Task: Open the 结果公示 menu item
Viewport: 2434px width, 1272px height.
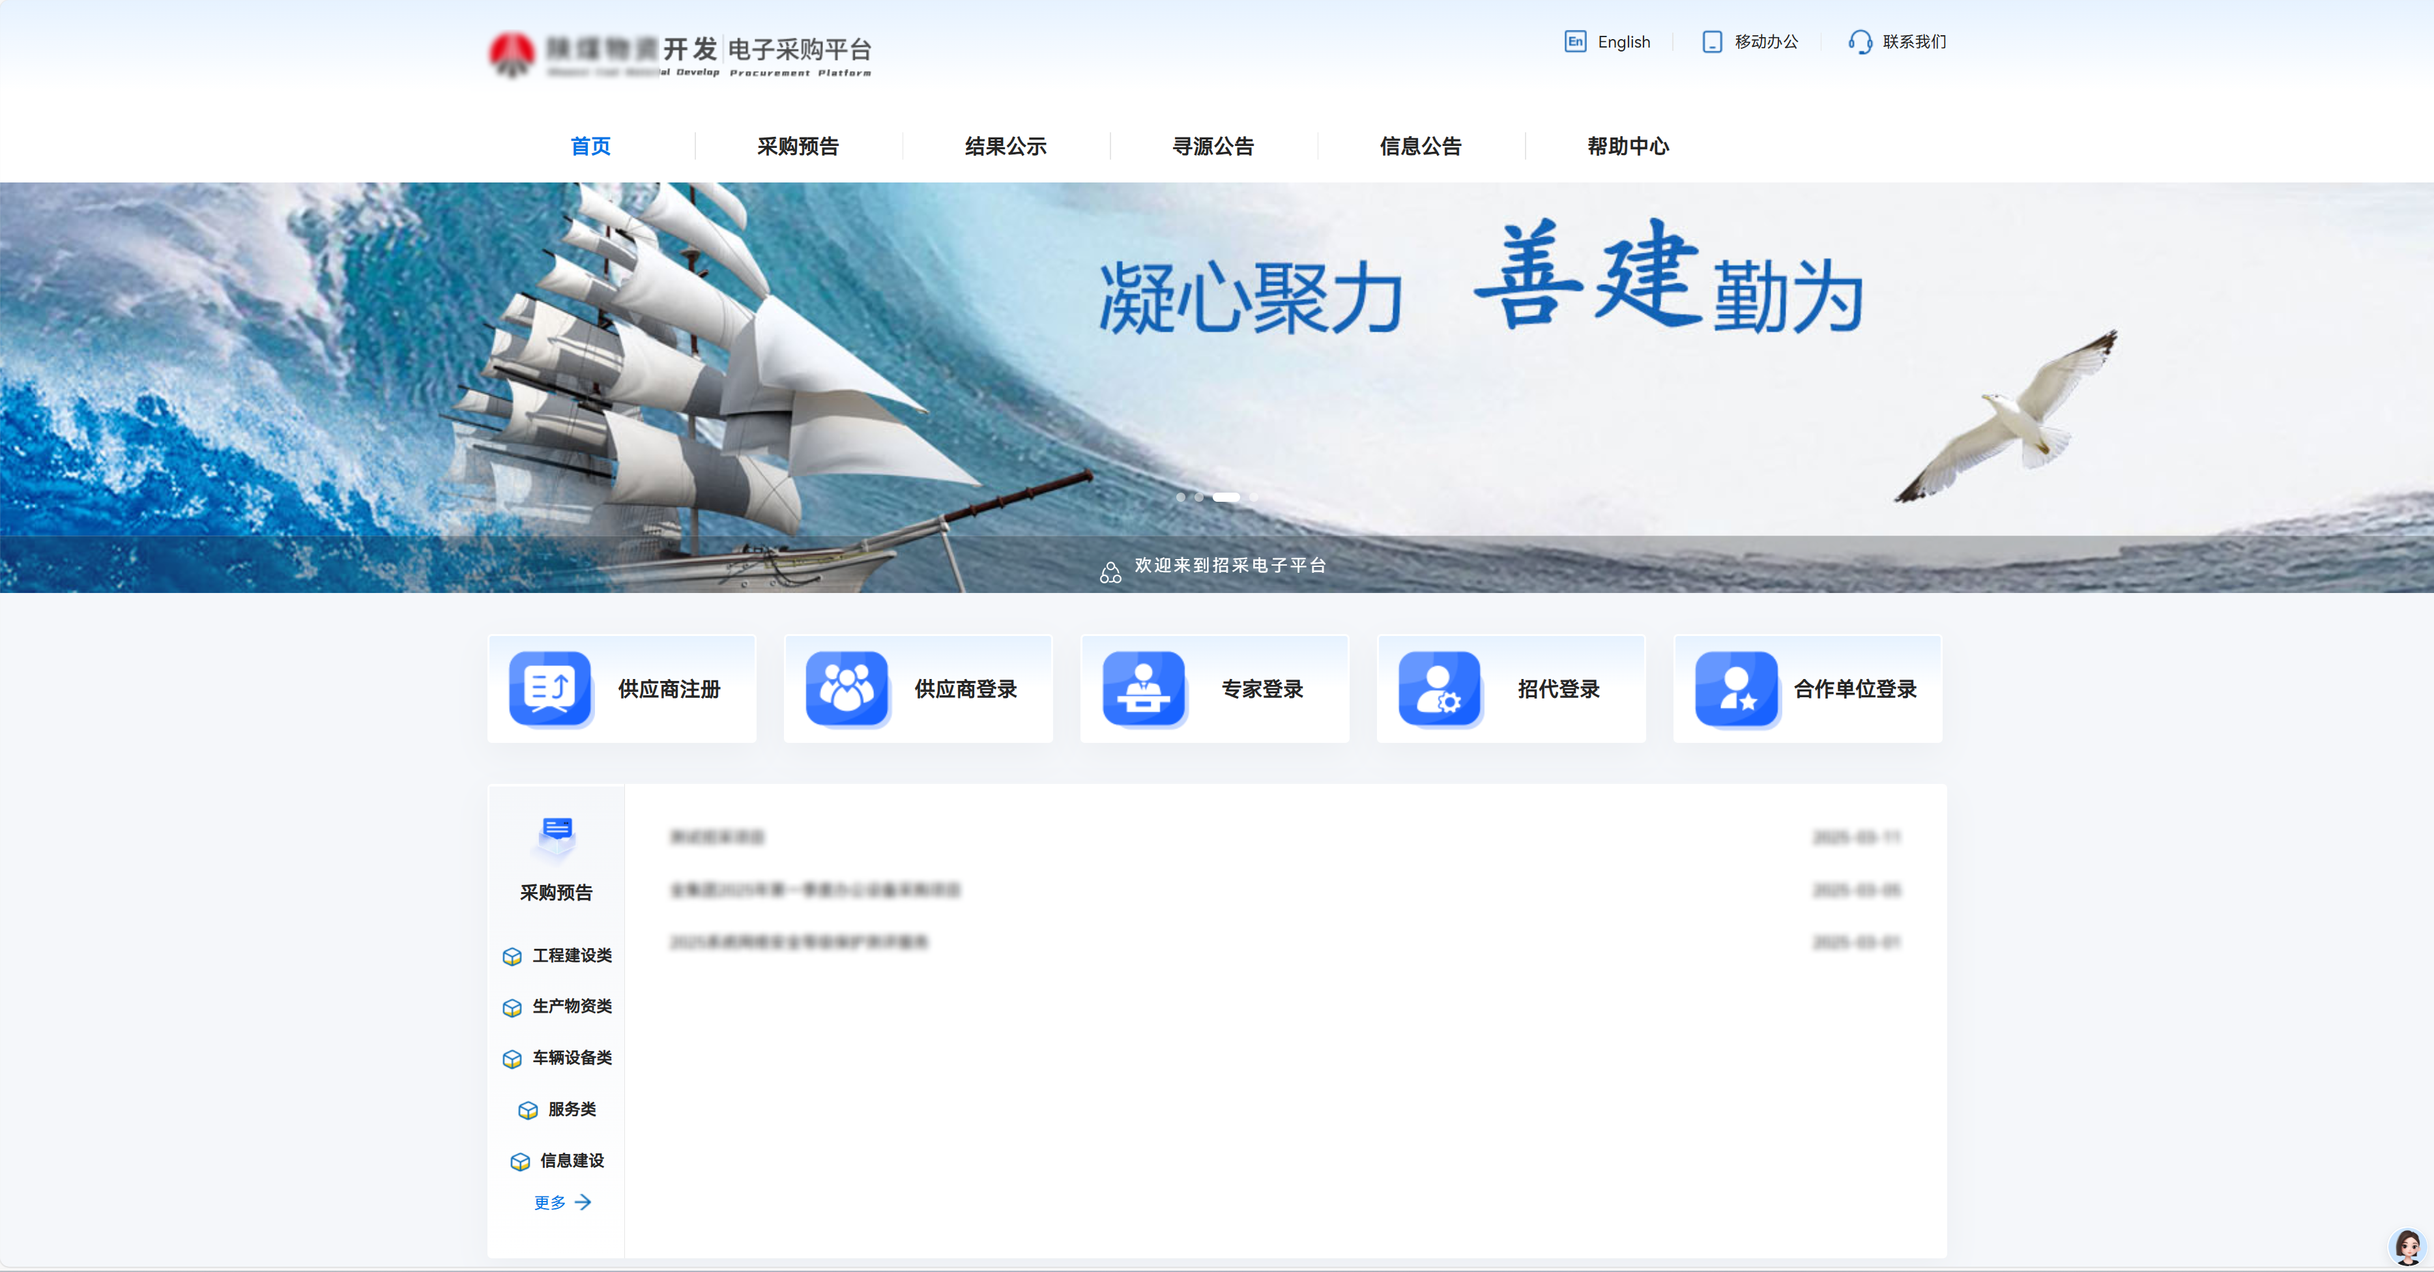Action: [x=1006, y=147]
